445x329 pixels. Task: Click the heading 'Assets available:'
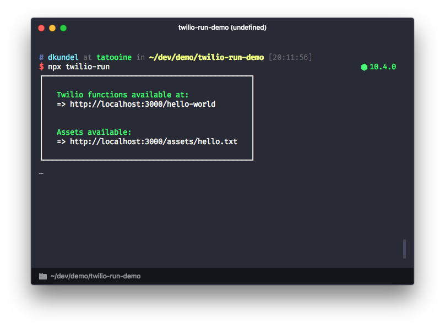tap(94, 132)
